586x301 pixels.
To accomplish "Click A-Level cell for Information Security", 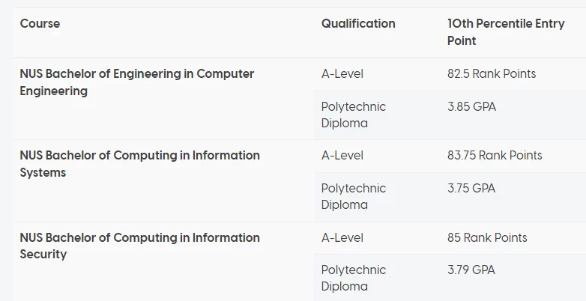I will tap(342, 237).
